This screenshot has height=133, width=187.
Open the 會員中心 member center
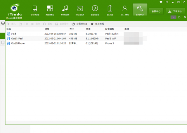(156, 11)
